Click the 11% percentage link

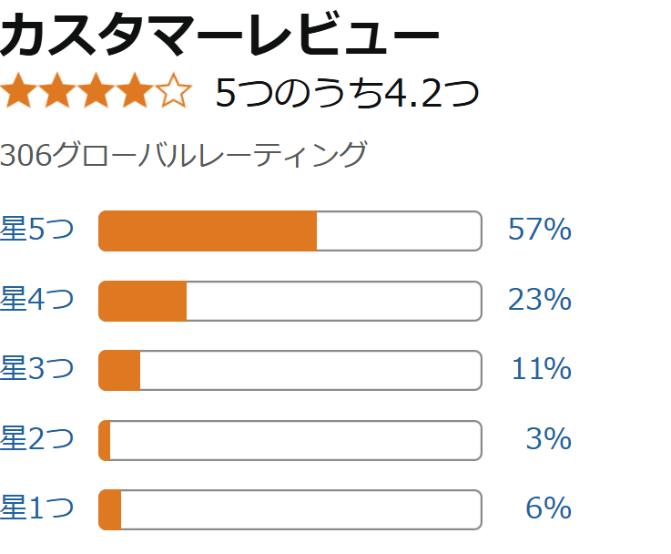(541, 370)
